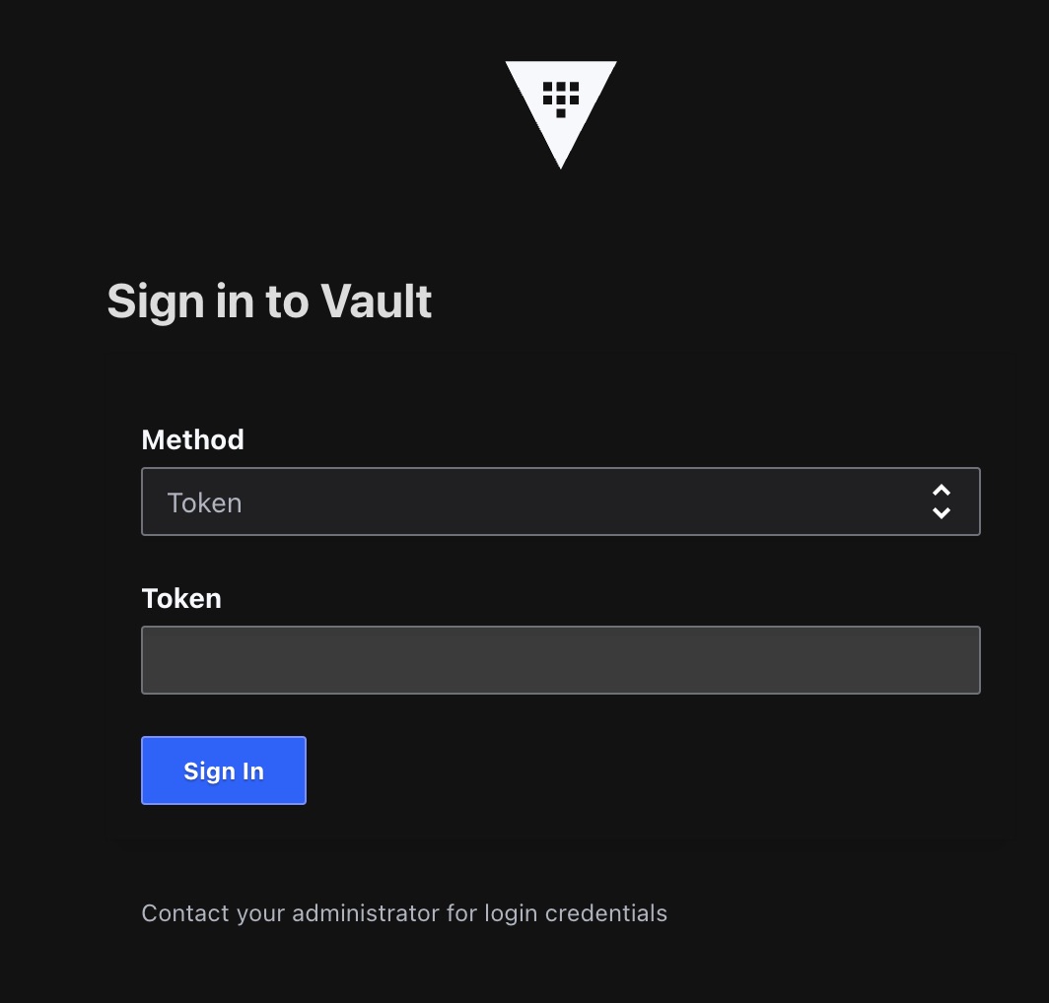Image resolution: width=1049 pixels, height=1003 pixels.
Task: Click the word credentials in footer text
Action: pos(606,913)
